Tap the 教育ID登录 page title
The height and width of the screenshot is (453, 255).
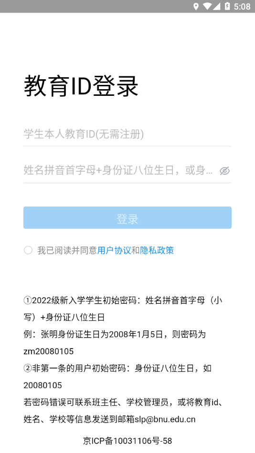81,86
